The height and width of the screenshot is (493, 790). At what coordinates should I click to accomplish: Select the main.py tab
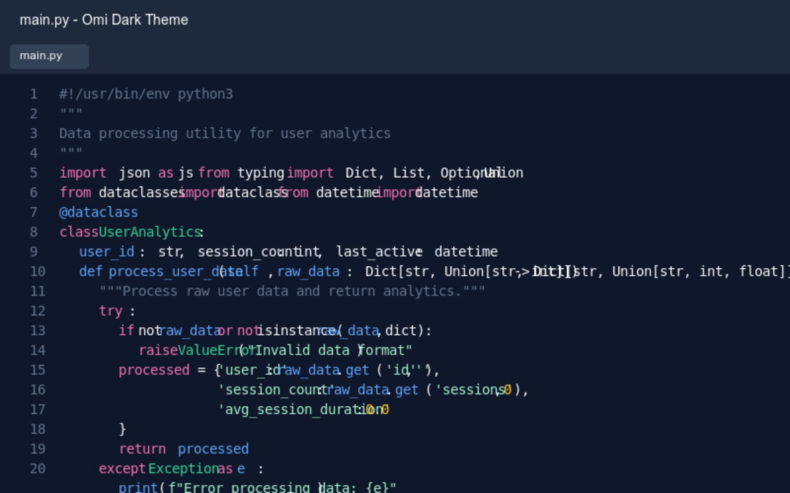(49, 56)
